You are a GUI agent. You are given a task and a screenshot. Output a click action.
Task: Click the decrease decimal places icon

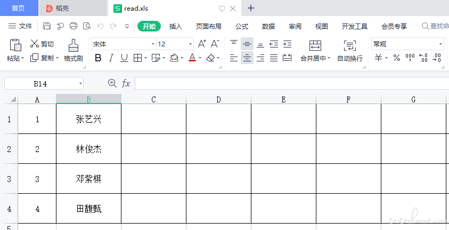point(437,58)
